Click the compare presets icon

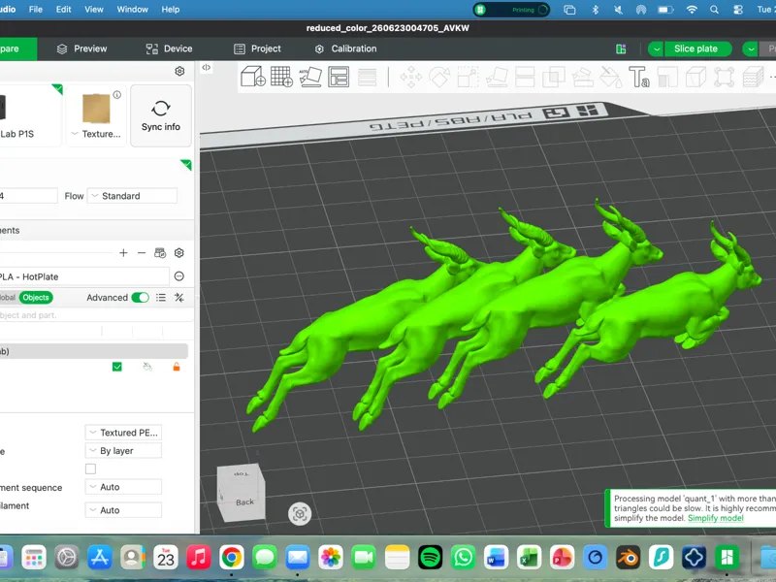pyautogui.click(x=179, y=298)
